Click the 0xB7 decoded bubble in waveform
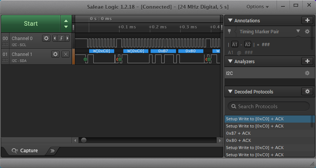 point(163,51)
